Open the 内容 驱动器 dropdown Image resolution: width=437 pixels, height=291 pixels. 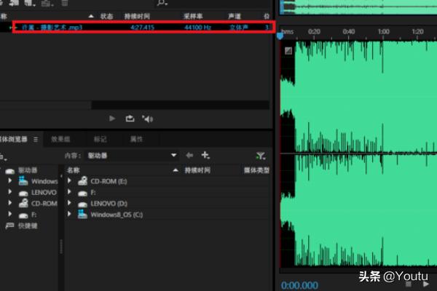[x=132, y=156]
